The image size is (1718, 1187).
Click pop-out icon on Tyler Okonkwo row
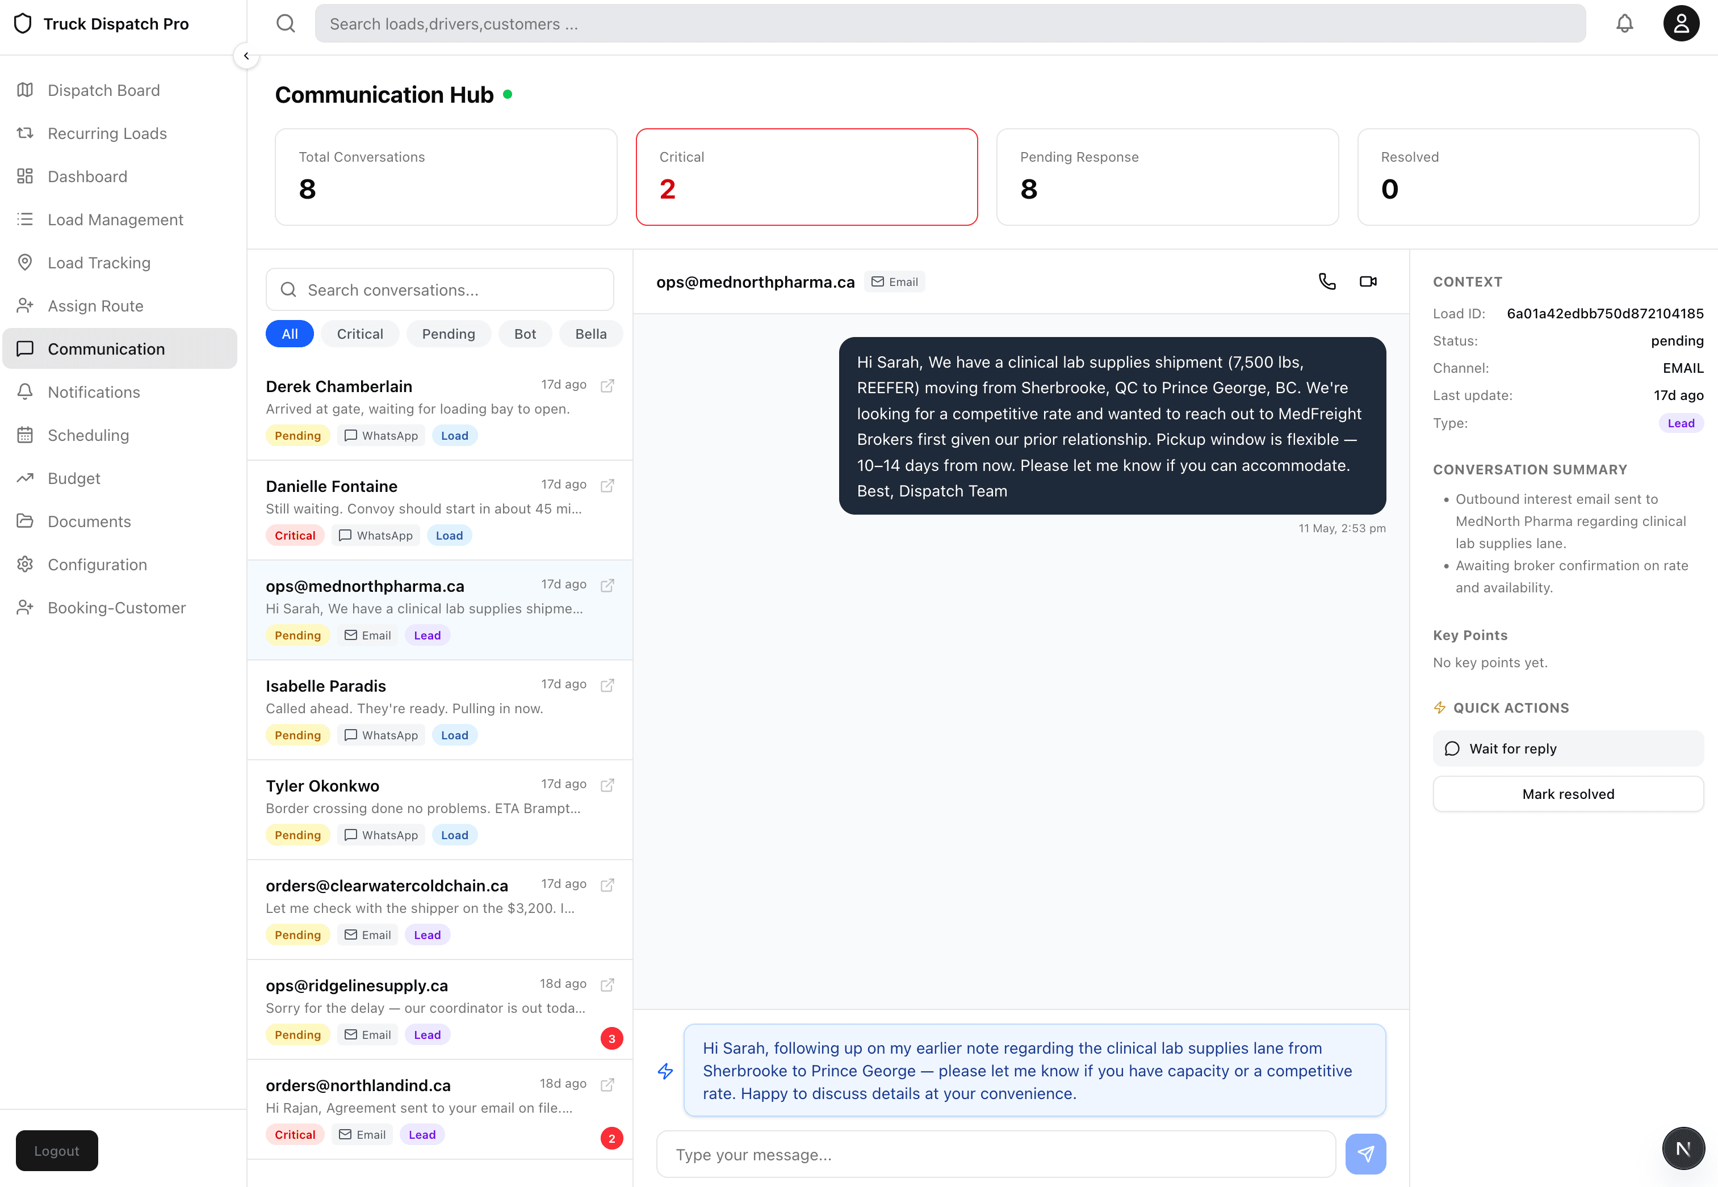click(x=607, y=785)
